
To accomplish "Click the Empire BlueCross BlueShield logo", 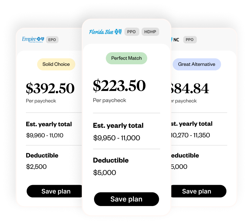I will [x=33, y=39].
